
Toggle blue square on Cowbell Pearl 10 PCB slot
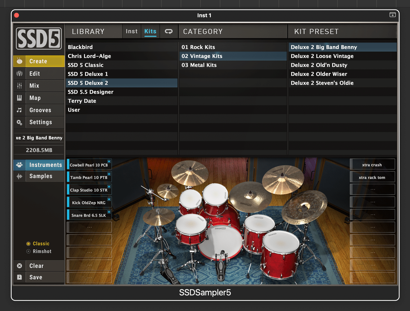pyautogui.click(x=109, y=161)
